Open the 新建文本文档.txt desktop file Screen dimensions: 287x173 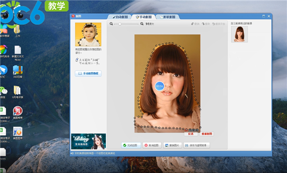18,53
